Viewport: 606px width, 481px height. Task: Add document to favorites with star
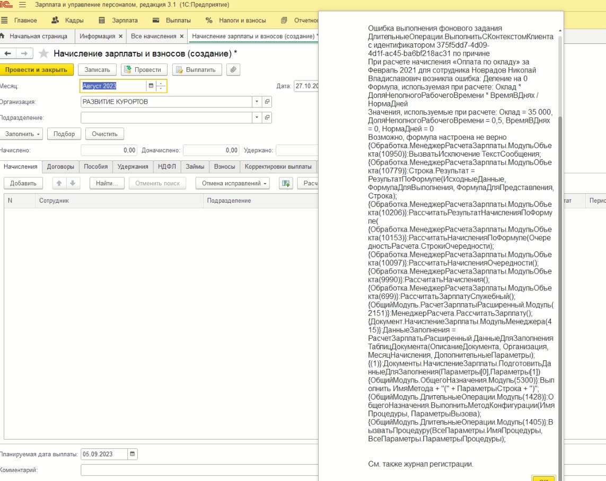43,53
